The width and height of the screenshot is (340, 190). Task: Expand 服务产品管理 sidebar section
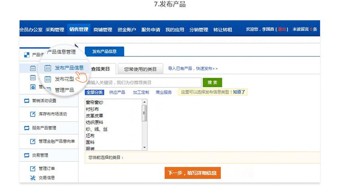(x=44, y=128)
